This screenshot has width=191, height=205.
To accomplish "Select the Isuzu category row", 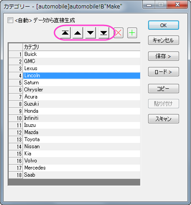I will (x=81, y=125).
